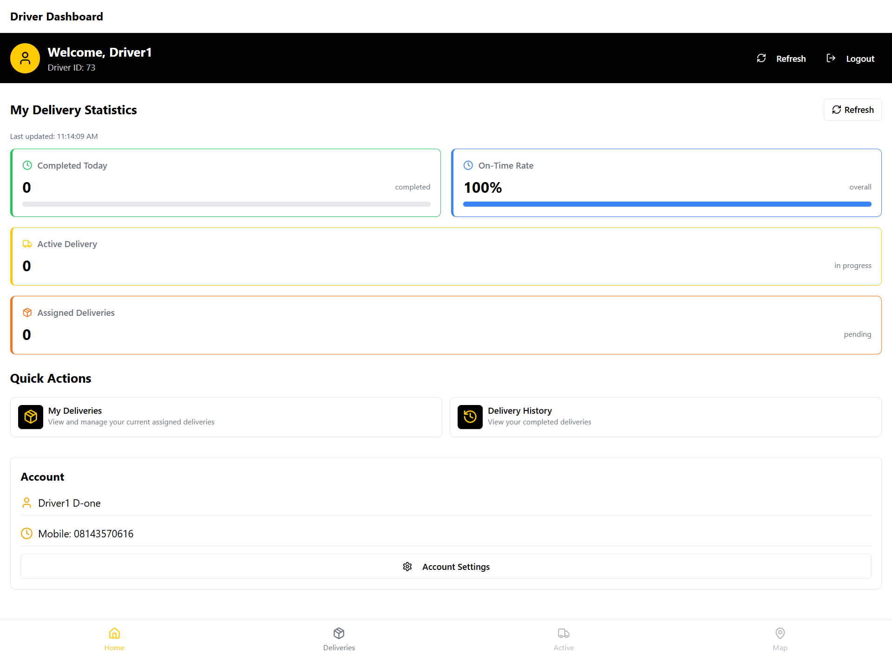
Task: Go to the Active tab
Action: 564,639
